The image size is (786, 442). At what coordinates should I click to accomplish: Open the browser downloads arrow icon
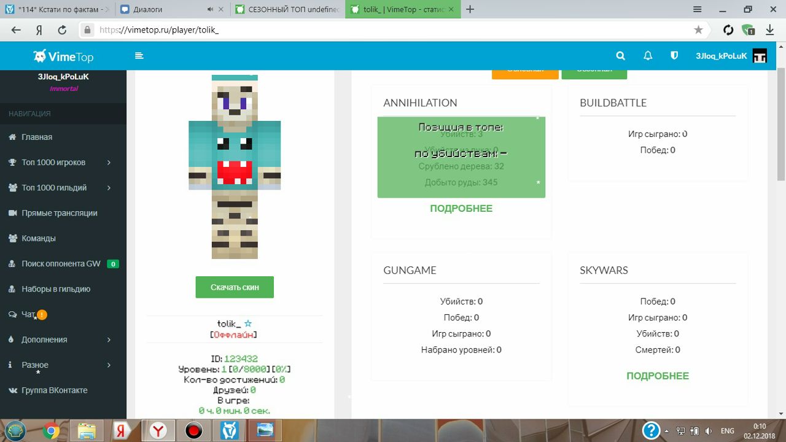(769, 30)
